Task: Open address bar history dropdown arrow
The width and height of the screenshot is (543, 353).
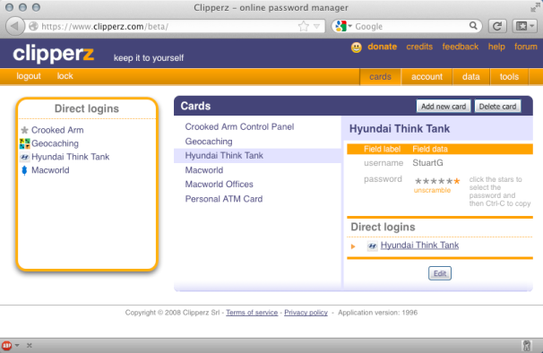Action: pyautogui.click(x=316, y=26)
